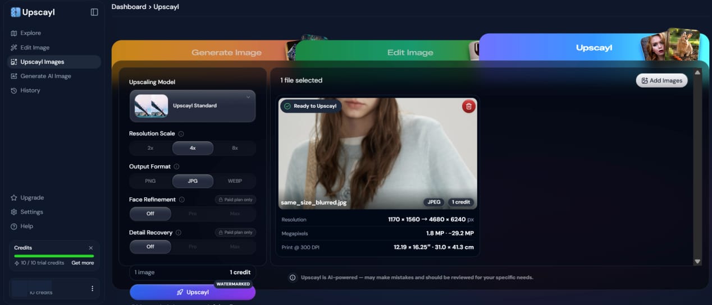Set Detail Recovery to Off
This screenshot has height=305, width=712.
150,247
